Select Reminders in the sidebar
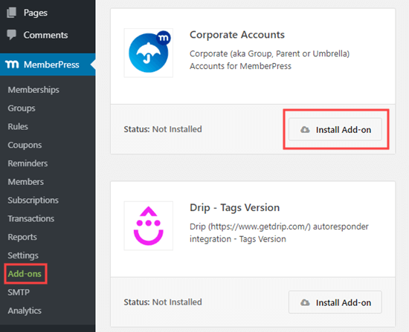409x332 pixels. point(28,163)
